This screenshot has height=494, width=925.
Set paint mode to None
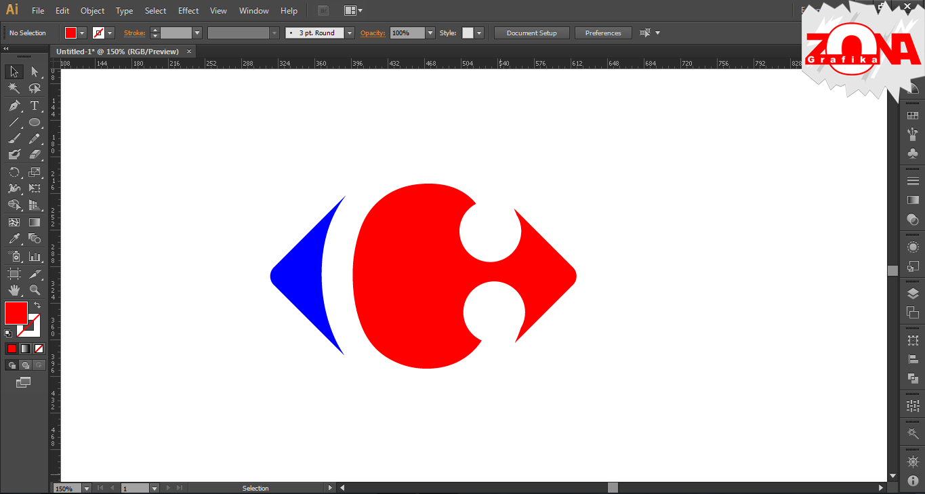39,348
